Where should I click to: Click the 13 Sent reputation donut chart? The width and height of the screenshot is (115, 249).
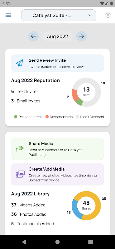(x=86, y=92)
